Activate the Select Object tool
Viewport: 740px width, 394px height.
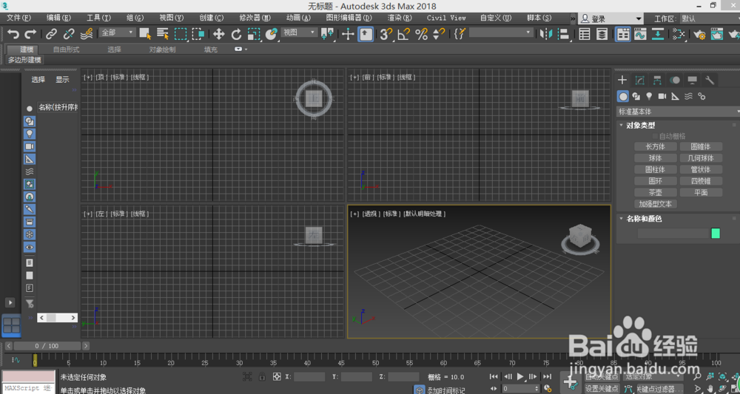145,34
